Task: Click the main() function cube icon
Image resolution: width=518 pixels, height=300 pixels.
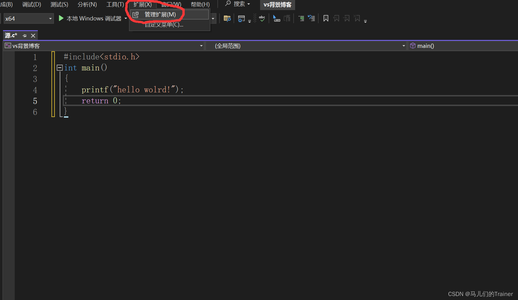Action: (x=413, y=46)
